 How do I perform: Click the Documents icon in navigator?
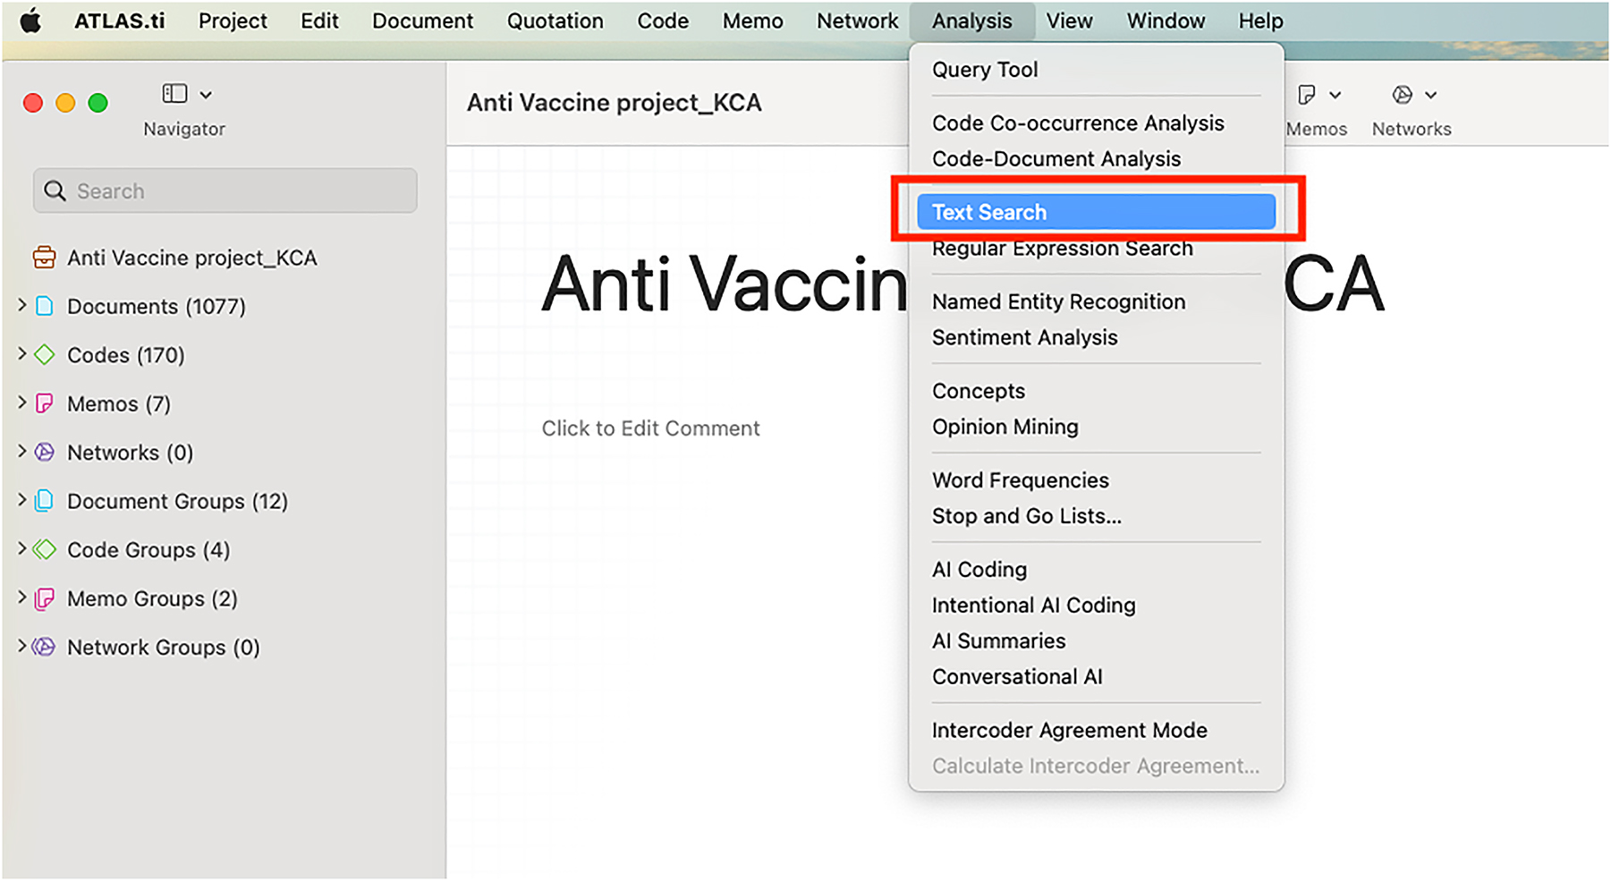click(45, 306)
